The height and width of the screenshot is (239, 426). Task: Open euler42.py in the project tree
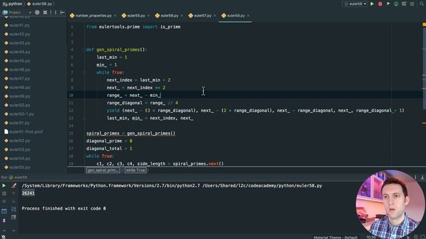point(17,34)
